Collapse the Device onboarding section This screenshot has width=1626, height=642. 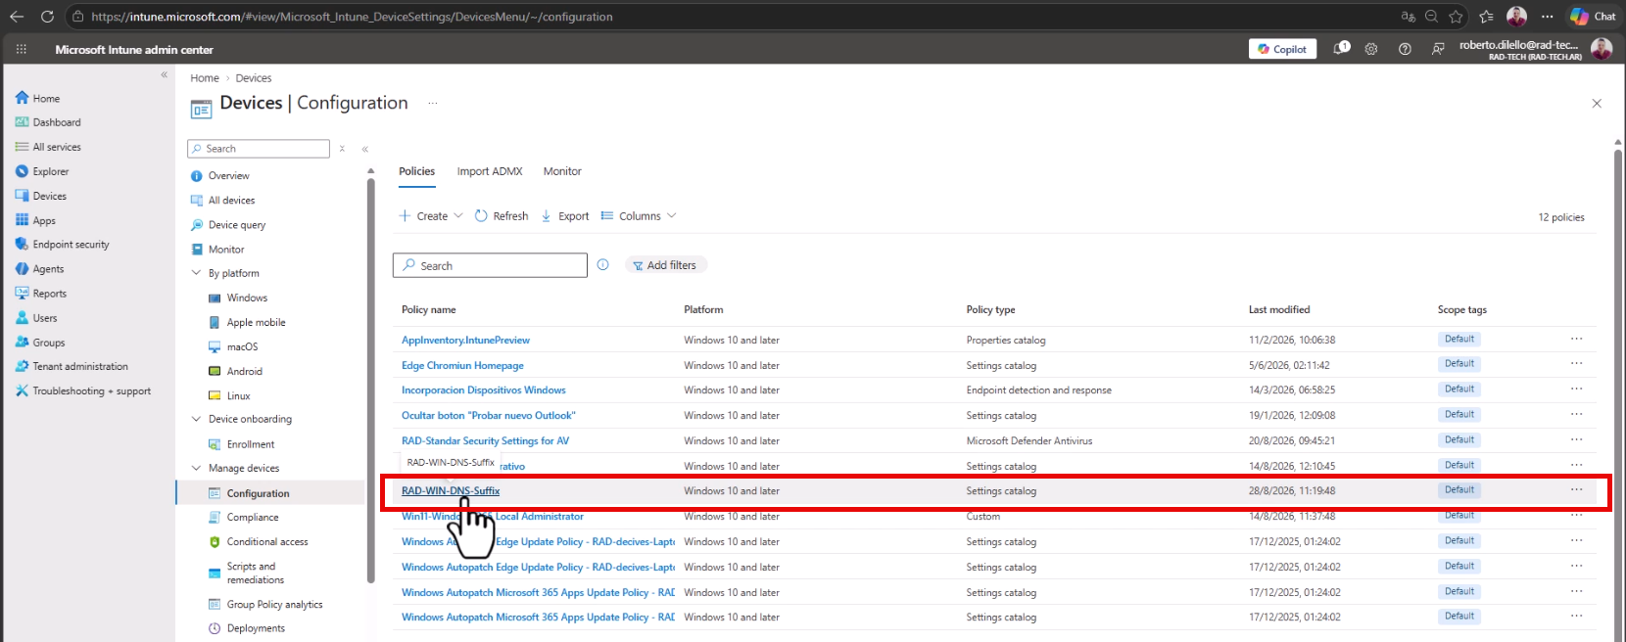(196, 419)
